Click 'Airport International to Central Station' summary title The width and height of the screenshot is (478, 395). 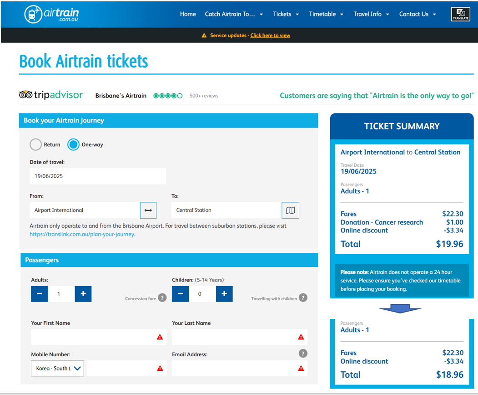[x=400, y=152]
